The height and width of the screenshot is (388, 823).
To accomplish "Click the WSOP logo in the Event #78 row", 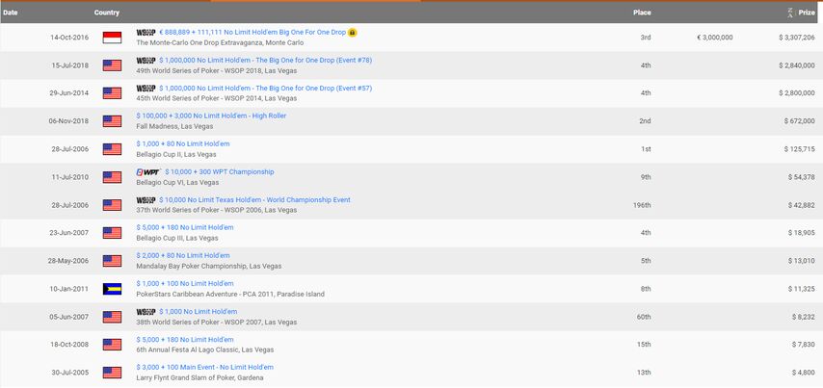I will click(x=146, y=61).
